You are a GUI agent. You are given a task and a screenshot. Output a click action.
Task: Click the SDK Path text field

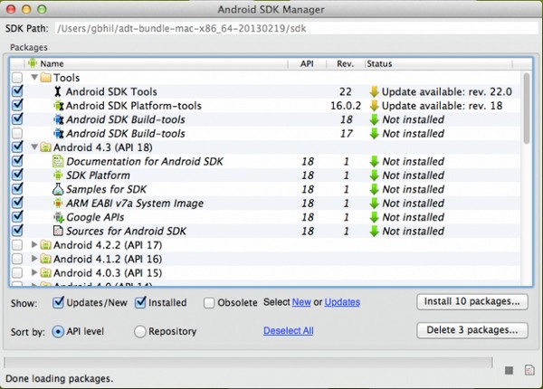click(296, 28)
